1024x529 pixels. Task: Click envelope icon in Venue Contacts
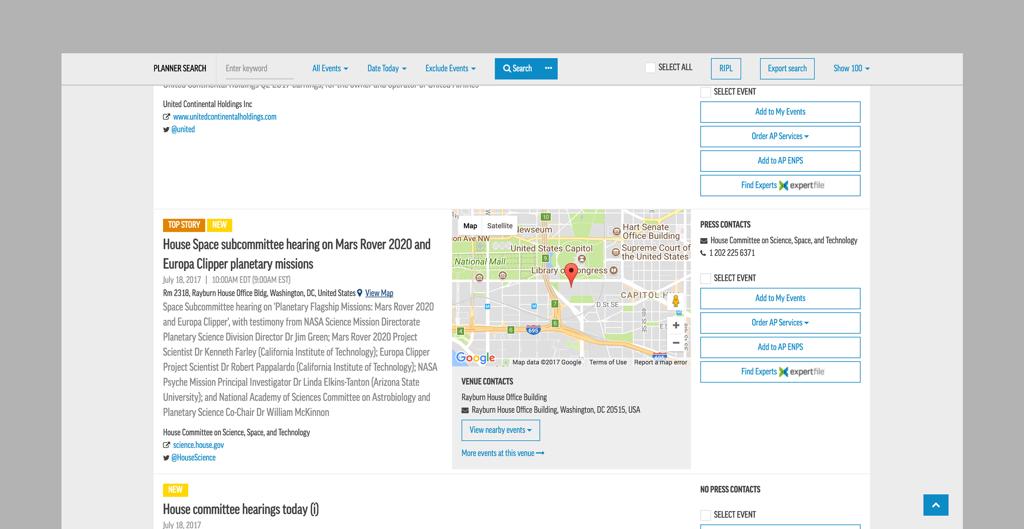click(x=465, y=410)
